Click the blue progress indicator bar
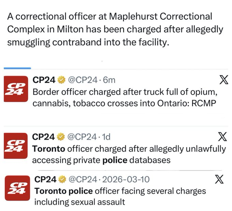232x211 pixels. (x=17, y=68)
